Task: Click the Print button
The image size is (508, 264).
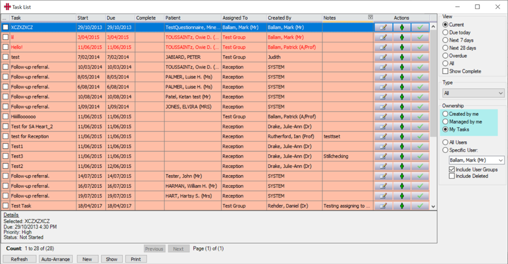Action: [x=136, y=259]
